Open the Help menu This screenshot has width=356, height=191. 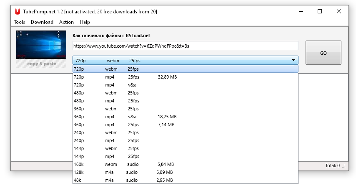[85, 22]
